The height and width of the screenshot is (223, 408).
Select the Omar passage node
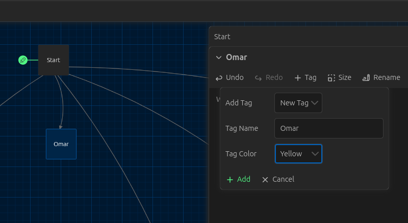click(x=61, y=144)
